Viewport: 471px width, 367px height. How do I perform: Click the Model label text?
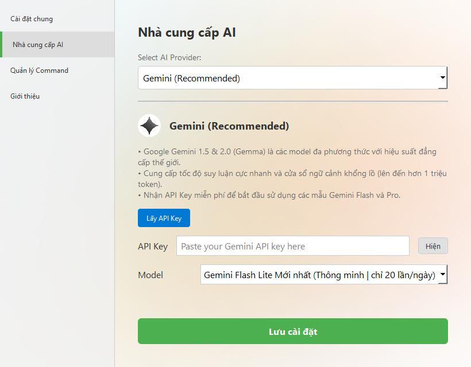tap(150, 275)
